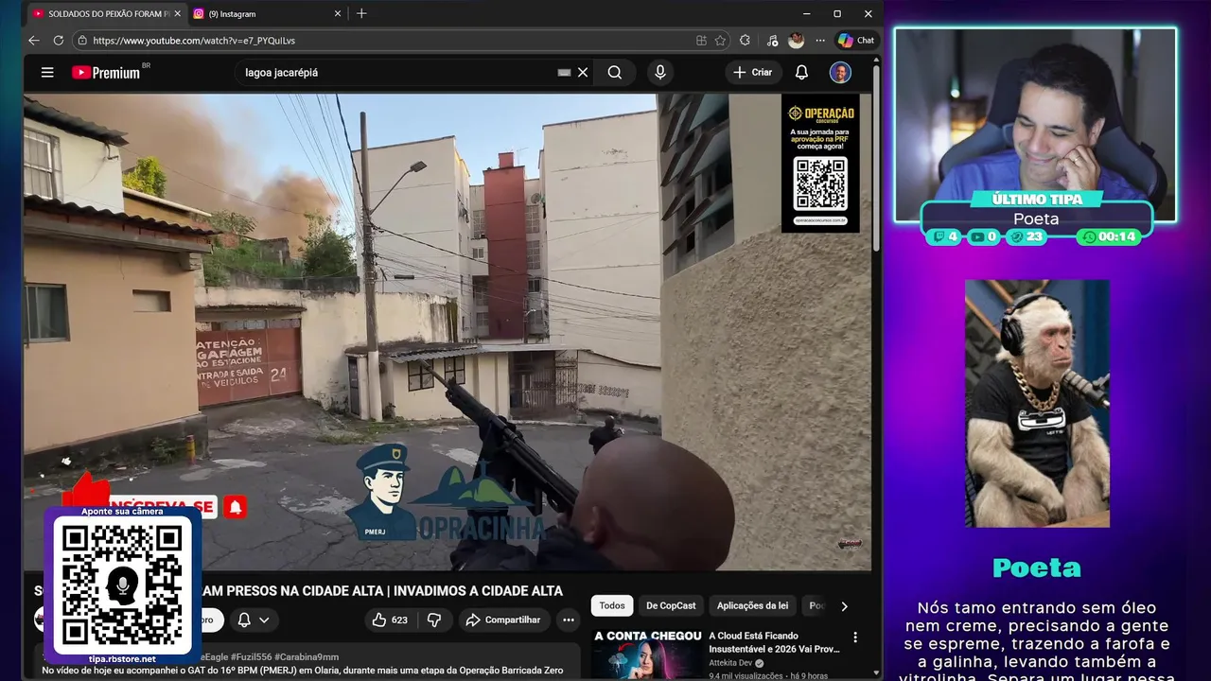Viewport: 1211px width, 681px height.
Task: Open more actions ellipsis under video
Action: coord(569,620)
